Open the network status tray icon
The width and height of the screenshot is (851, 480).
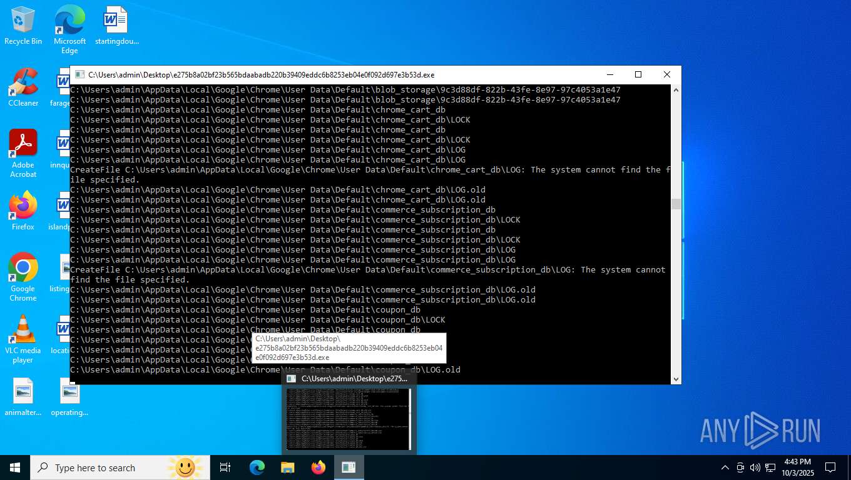(770, 467)
